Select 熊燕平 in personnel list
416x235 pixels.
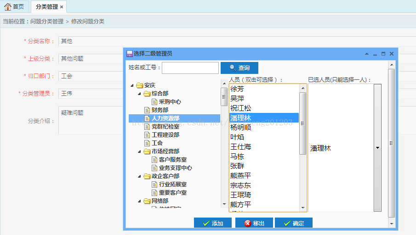click(x=264, y=176)
